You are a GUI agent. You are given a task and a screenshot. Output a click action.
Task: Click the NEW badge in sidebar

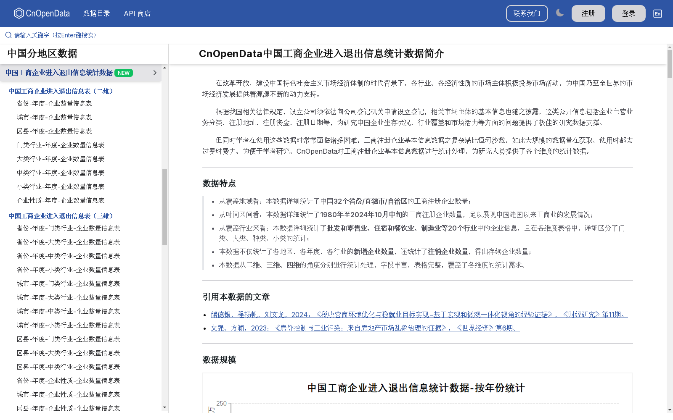(124, 73)
